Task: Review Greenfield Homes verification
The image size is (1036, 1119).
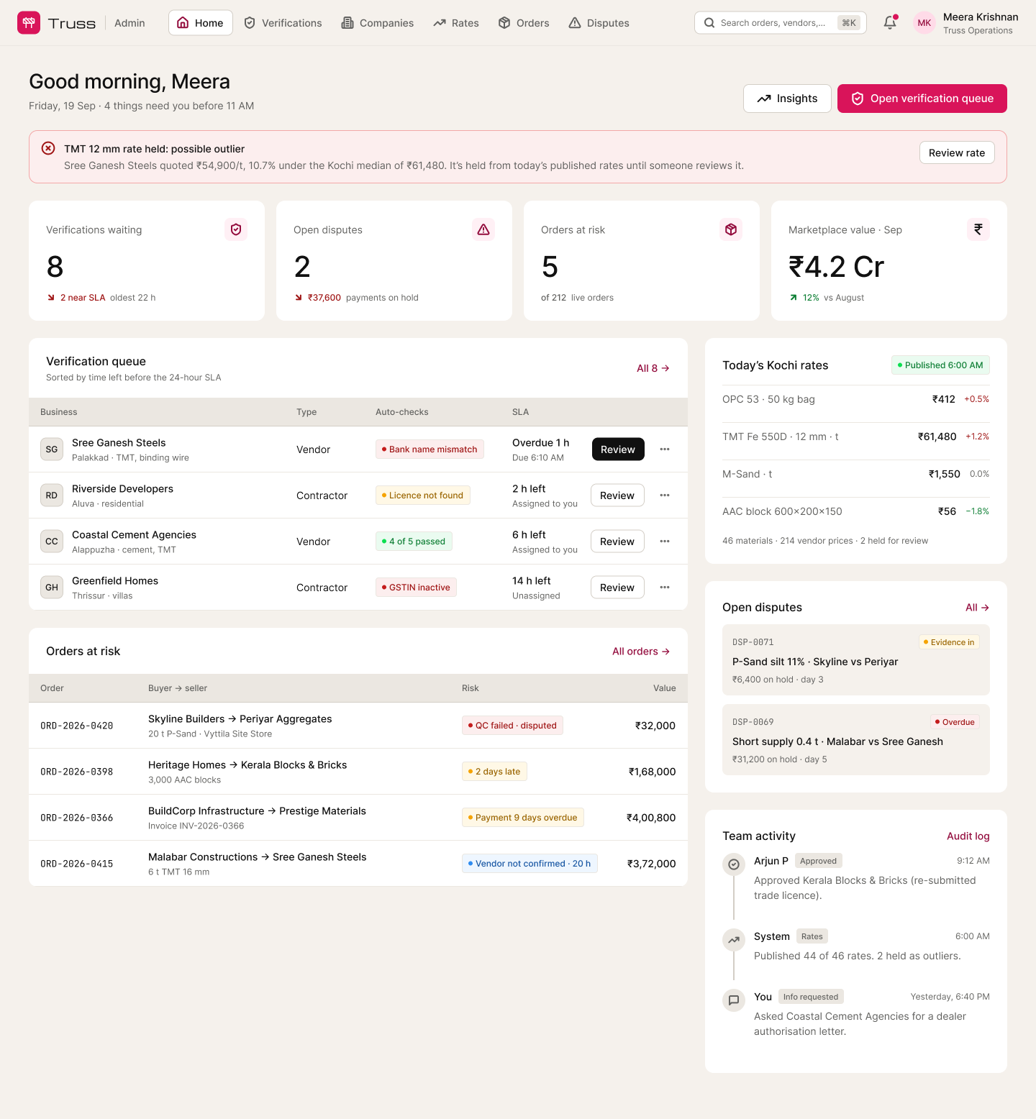Action: [617, 588]
